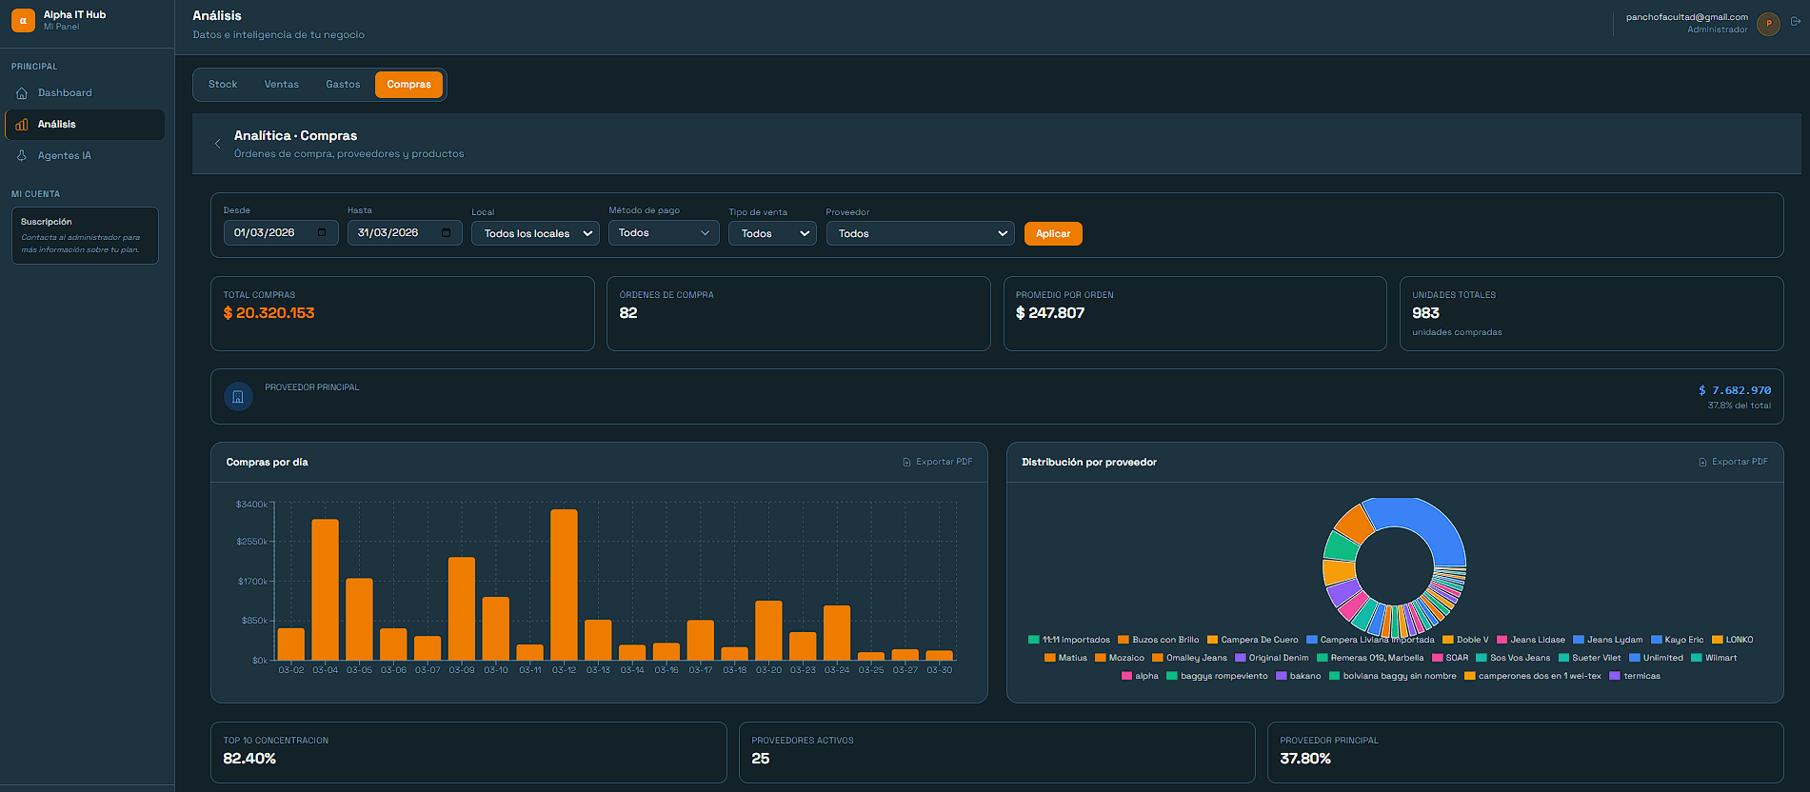Expand the Método de pago dropdown
1810x792 pixels.
pyautogui.click(x=664, y=233)
